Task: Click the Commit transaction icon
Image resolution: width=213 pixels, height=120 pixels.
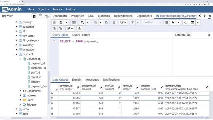Action: [x=54, y=28]
